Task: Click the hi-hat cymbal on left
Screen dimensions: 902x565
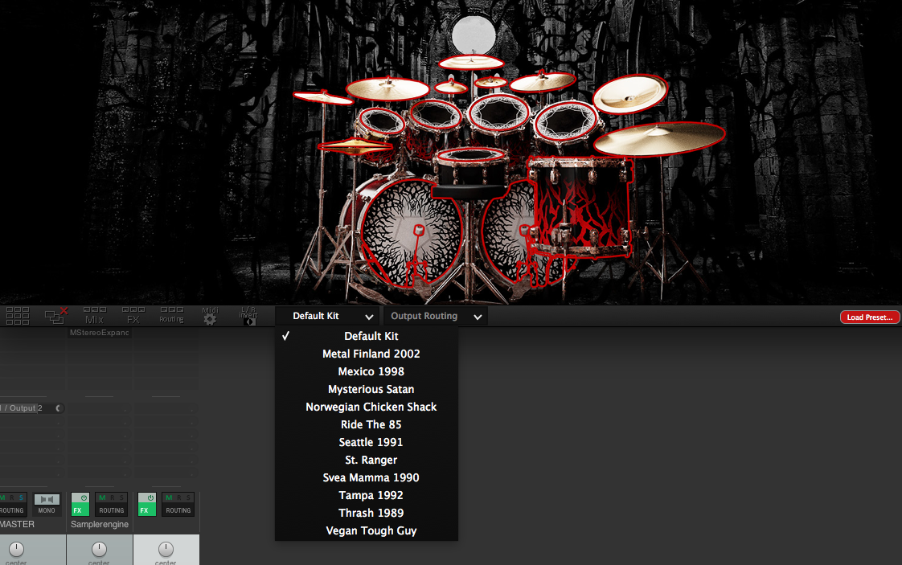Action: click(355, 147)
